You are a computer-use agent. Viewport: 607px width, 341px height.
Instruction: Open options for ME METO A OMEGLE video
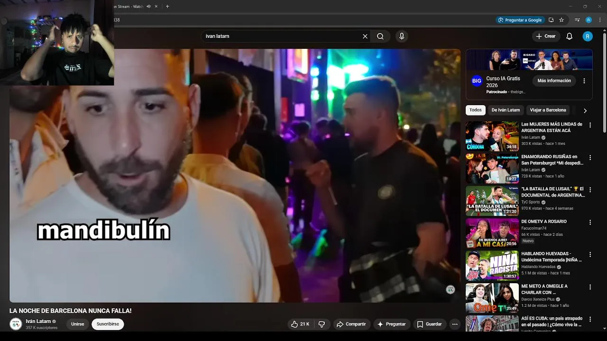point(590,287)
